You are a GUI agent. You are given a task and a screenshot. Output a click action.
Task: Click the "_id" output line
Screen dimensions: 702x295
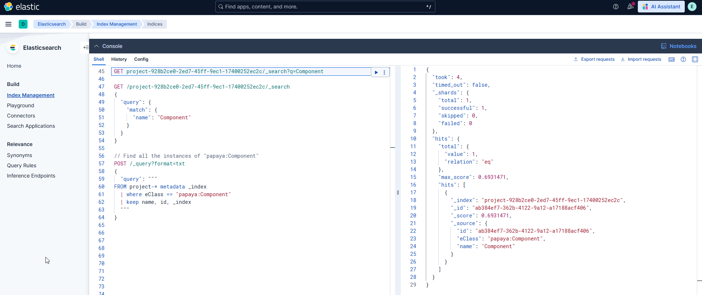tap(521, 208)
